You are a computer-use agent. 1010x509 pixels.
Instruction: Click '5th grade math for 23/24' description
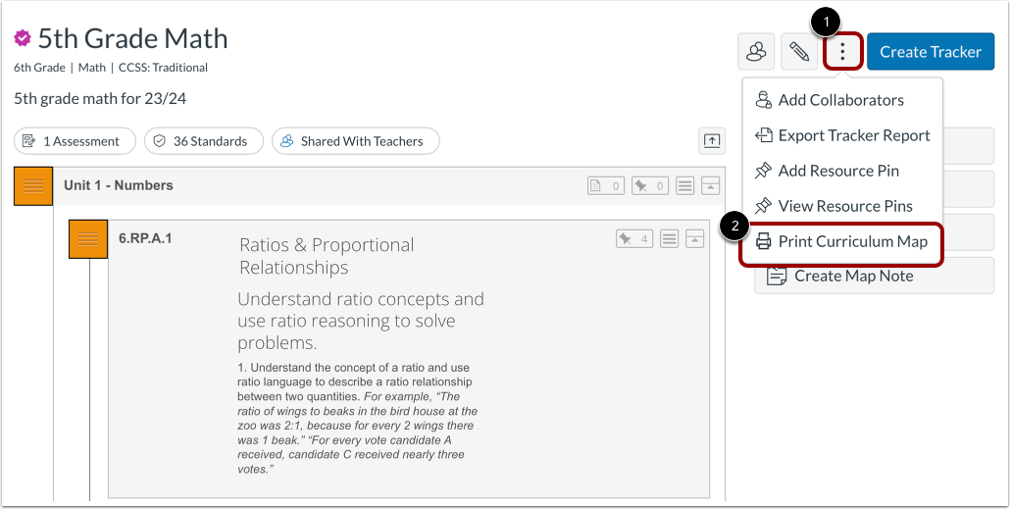100,99
